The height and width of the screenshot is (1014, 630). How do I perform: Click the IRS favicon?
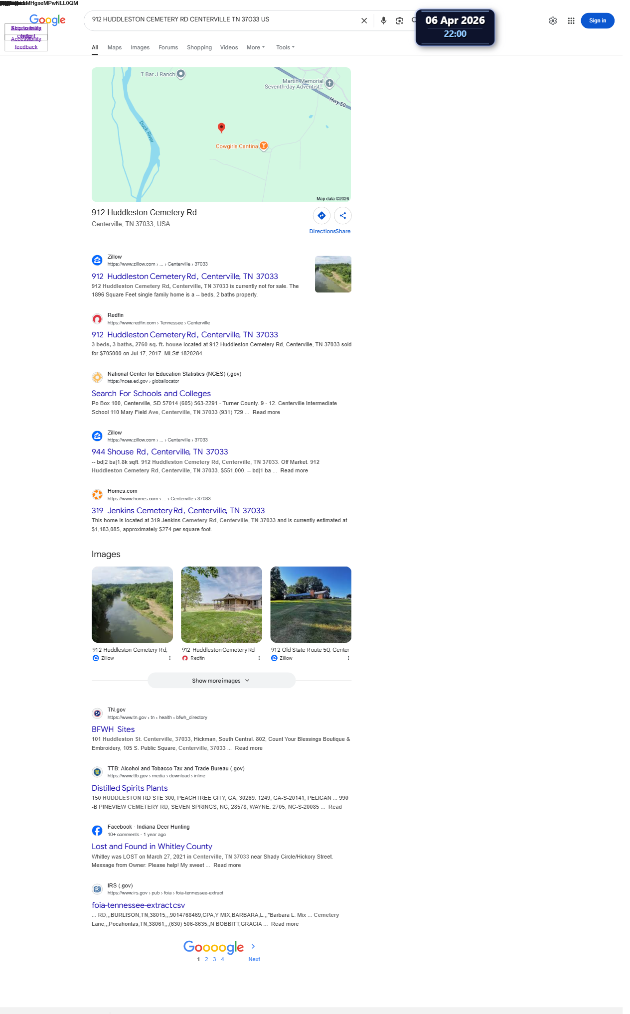tap(97, 889)
